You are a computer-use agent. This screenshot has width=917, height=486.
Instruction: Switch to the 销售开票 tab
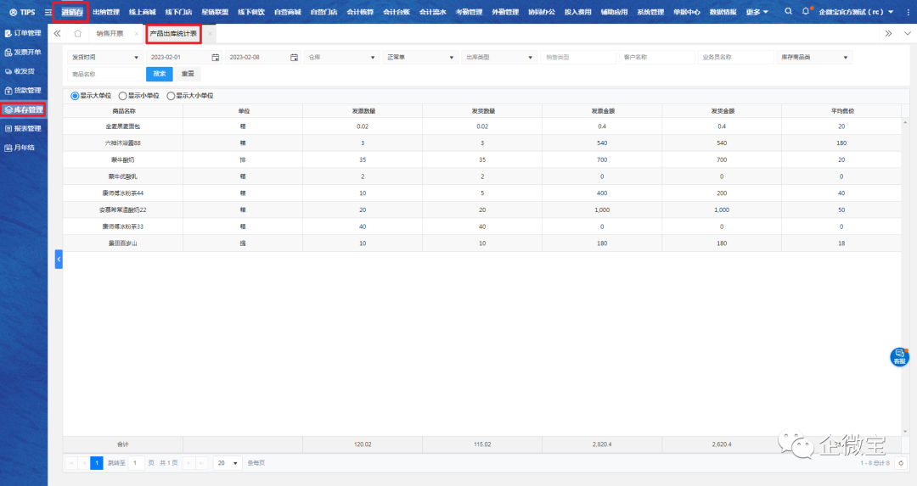(x=110, y=33)
